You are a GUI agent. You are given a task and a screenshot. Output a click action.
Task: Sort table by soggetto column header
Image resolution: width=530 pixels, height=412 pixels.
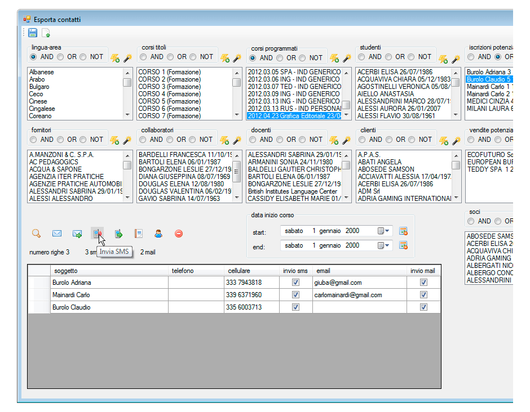(x=109, y=271)
